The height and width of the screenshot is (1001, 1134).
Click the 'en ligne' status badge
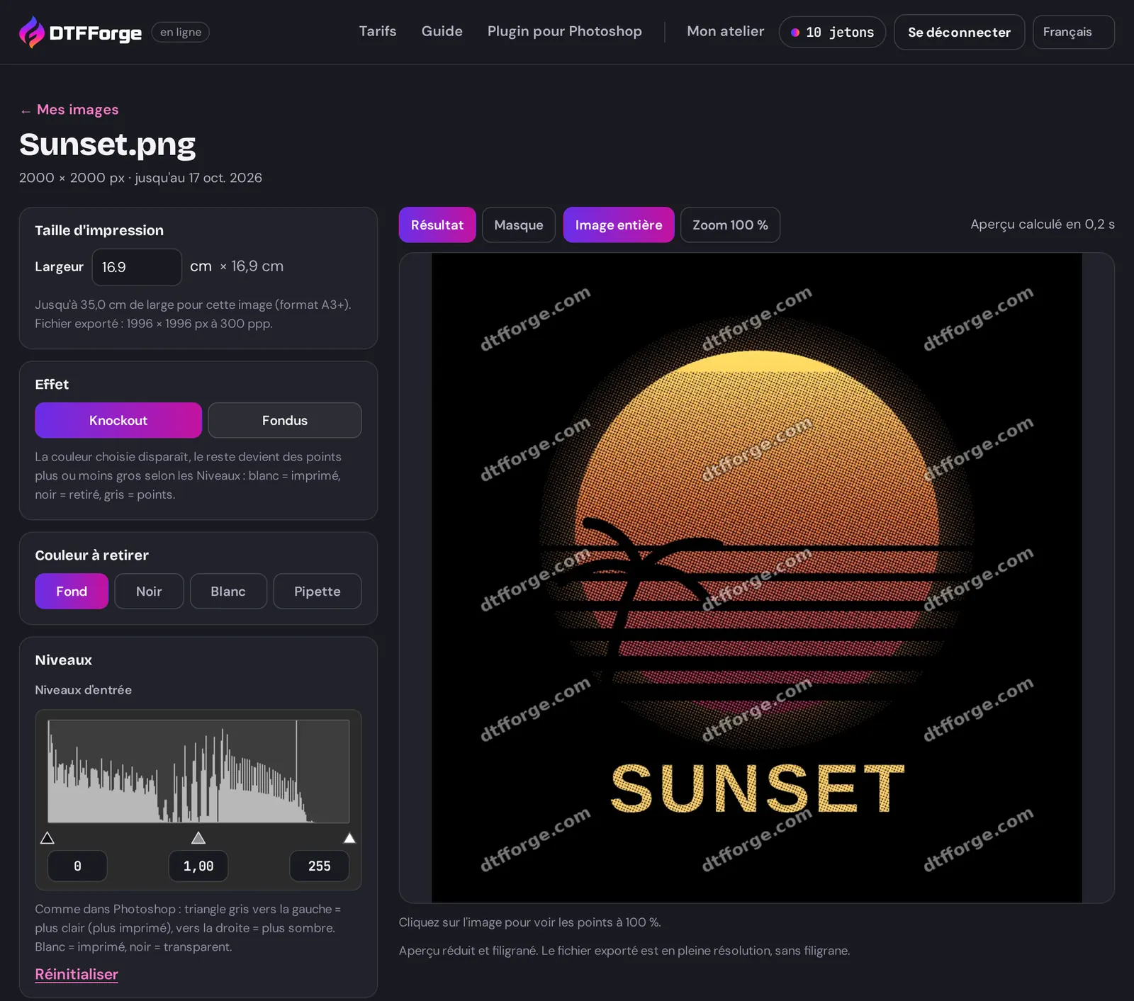[x=181, y=32]
